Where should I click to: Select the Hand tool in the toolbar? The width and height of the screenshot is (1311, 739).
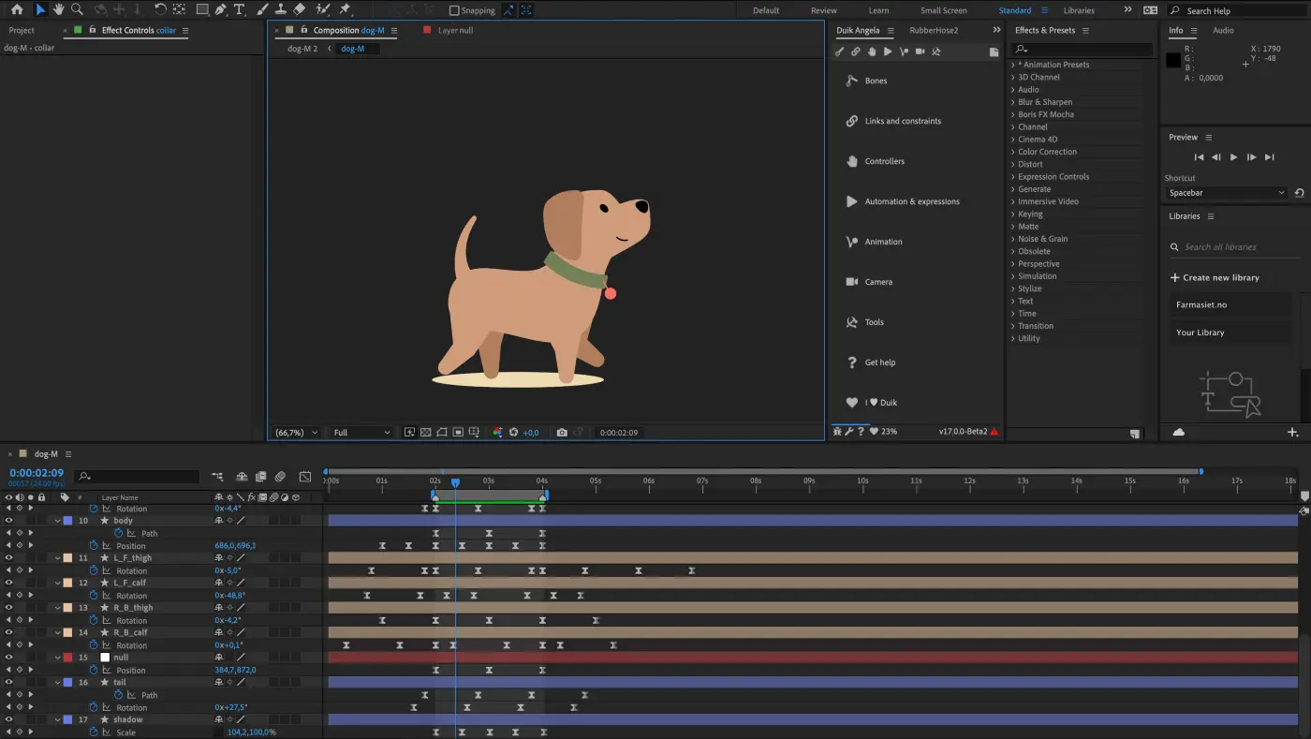[x=58, y=9]
